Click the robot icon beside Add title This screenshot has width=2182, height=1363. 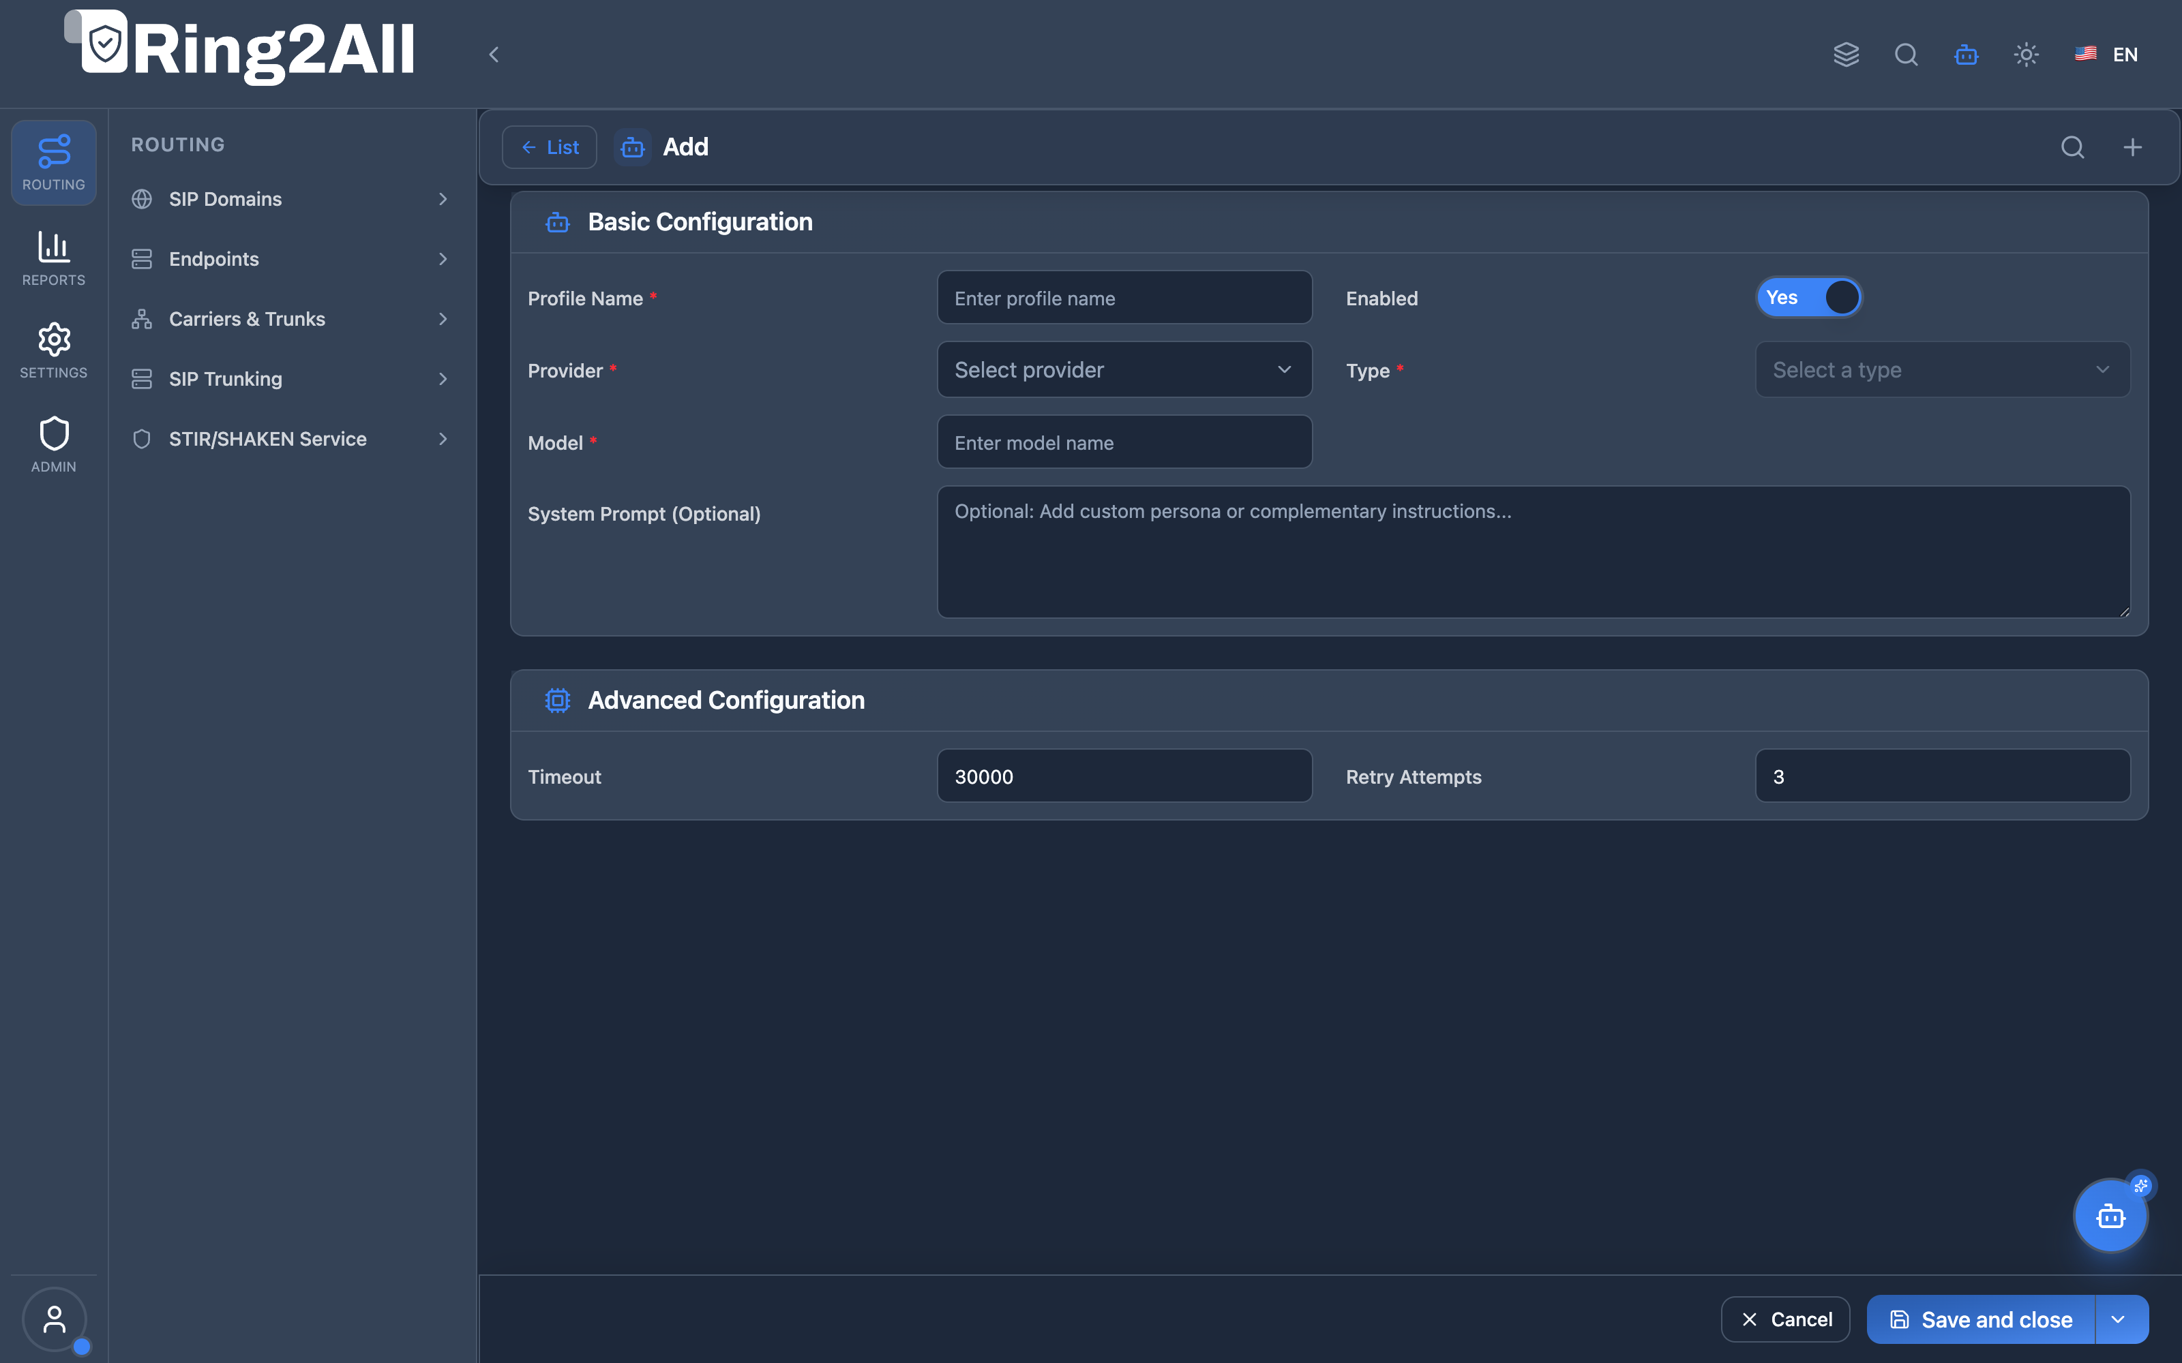point(633,147)
